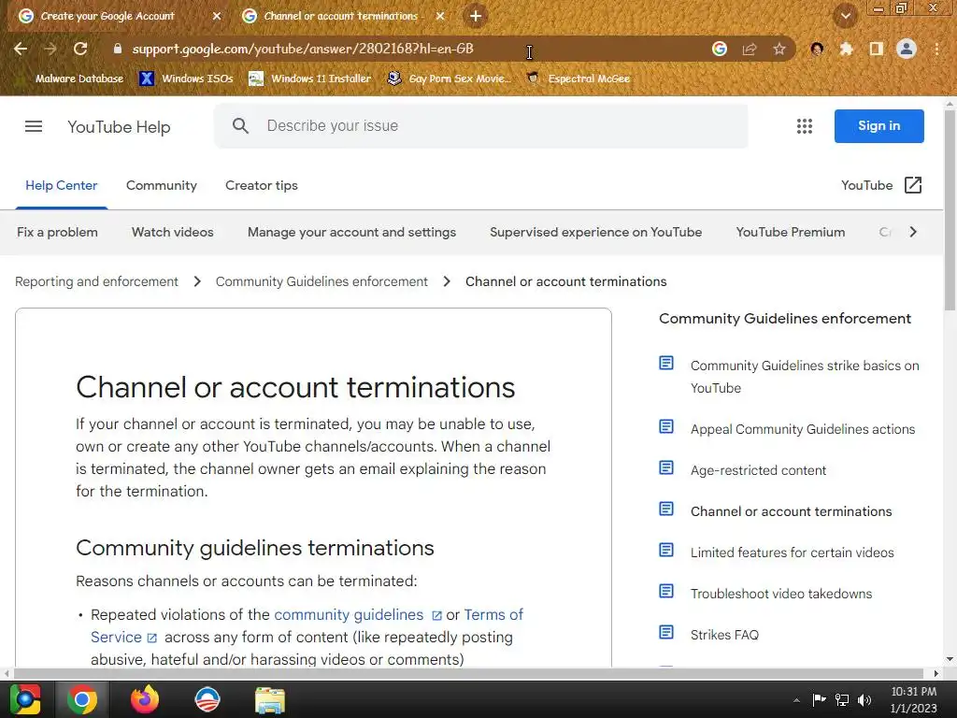Viewport: 957px width, 718px height.
Task: Close the Channel or account terminations tab
Action: click(x=440, y=17)
